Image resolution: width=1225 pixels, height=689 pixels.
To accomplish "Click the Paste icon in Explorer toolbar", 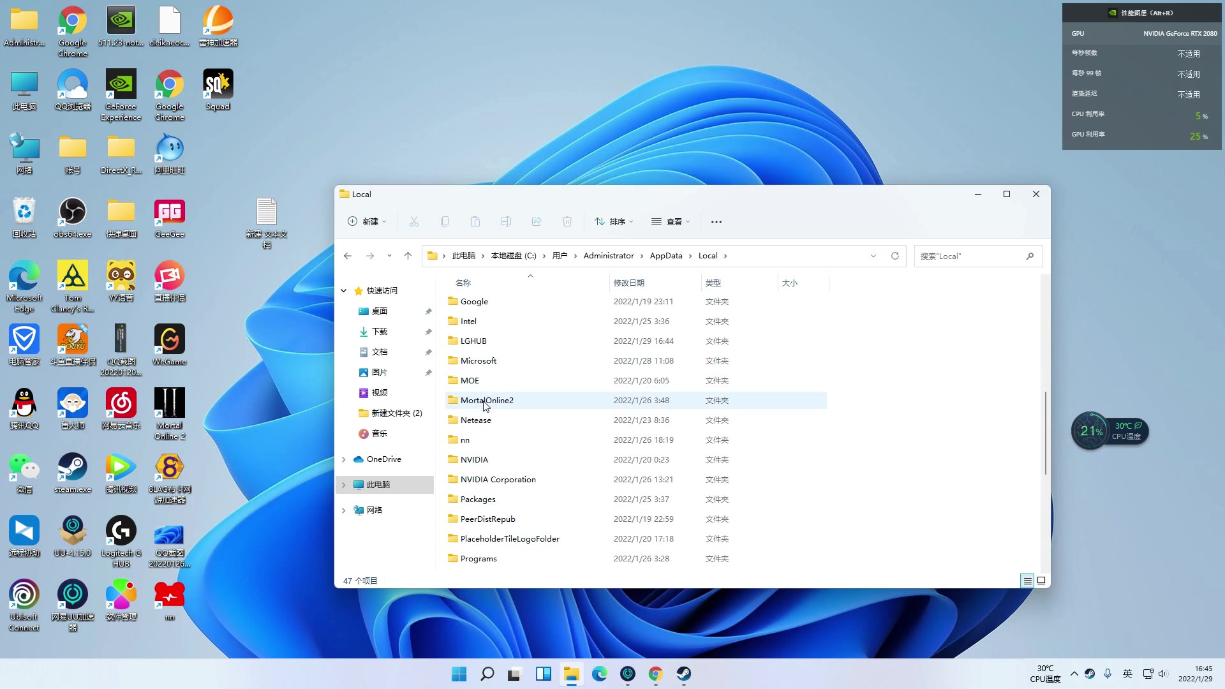I will click(475, 221).
